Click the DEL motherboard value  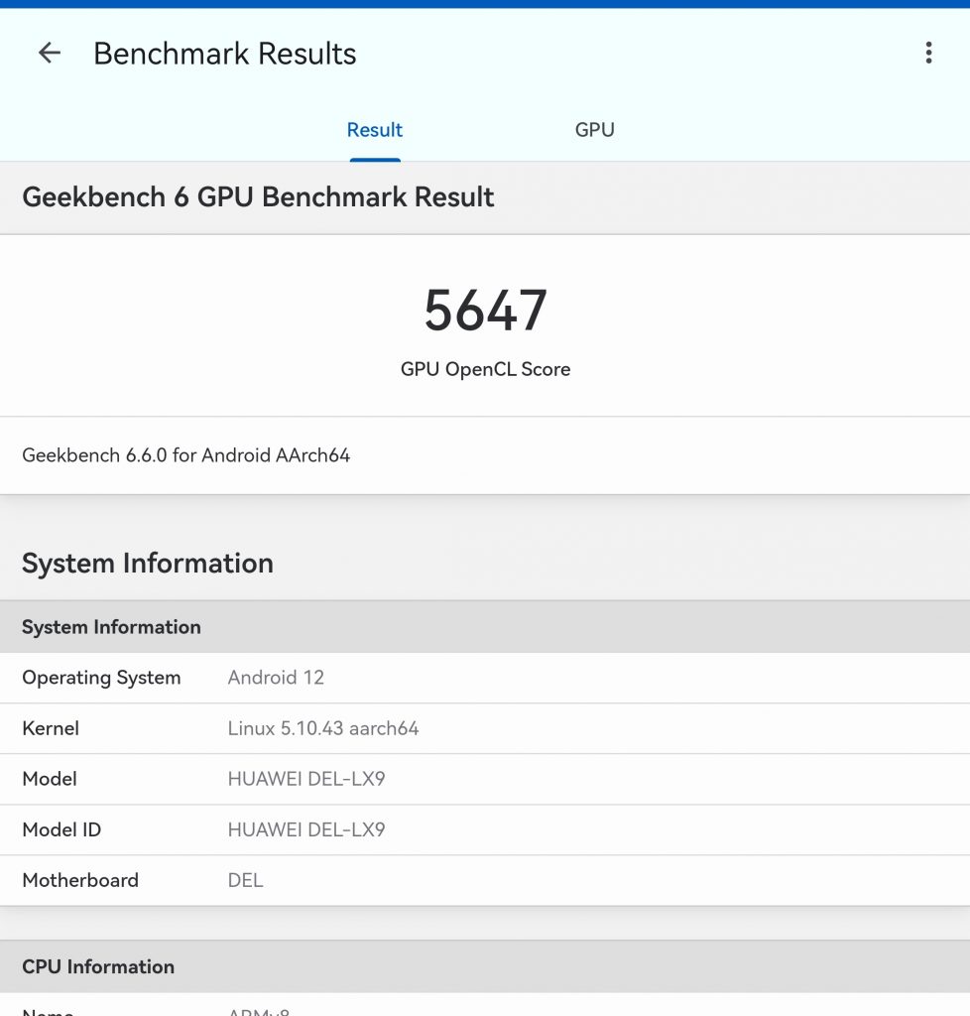(x=246, y=880)
